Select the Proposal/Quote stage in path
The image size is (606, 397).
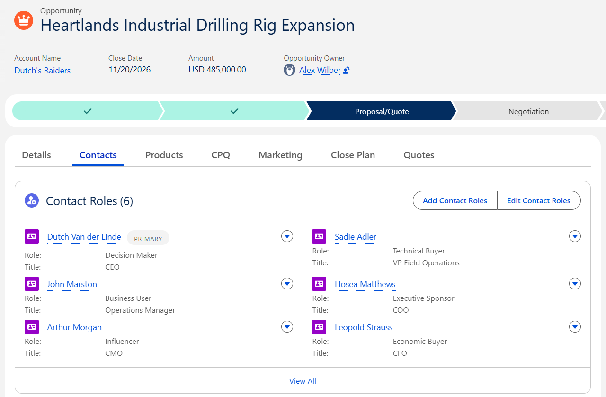[382, 111]
